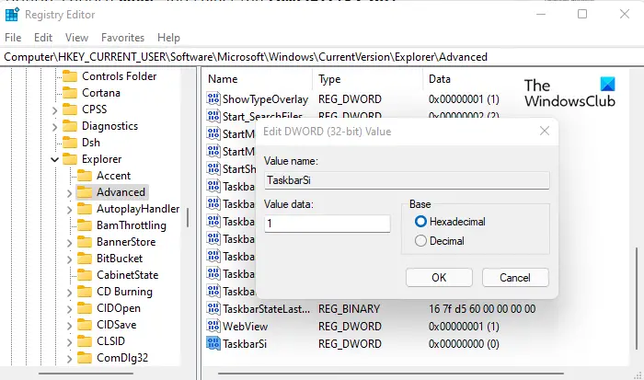Expand the Diagnostics key

(54, 127)
